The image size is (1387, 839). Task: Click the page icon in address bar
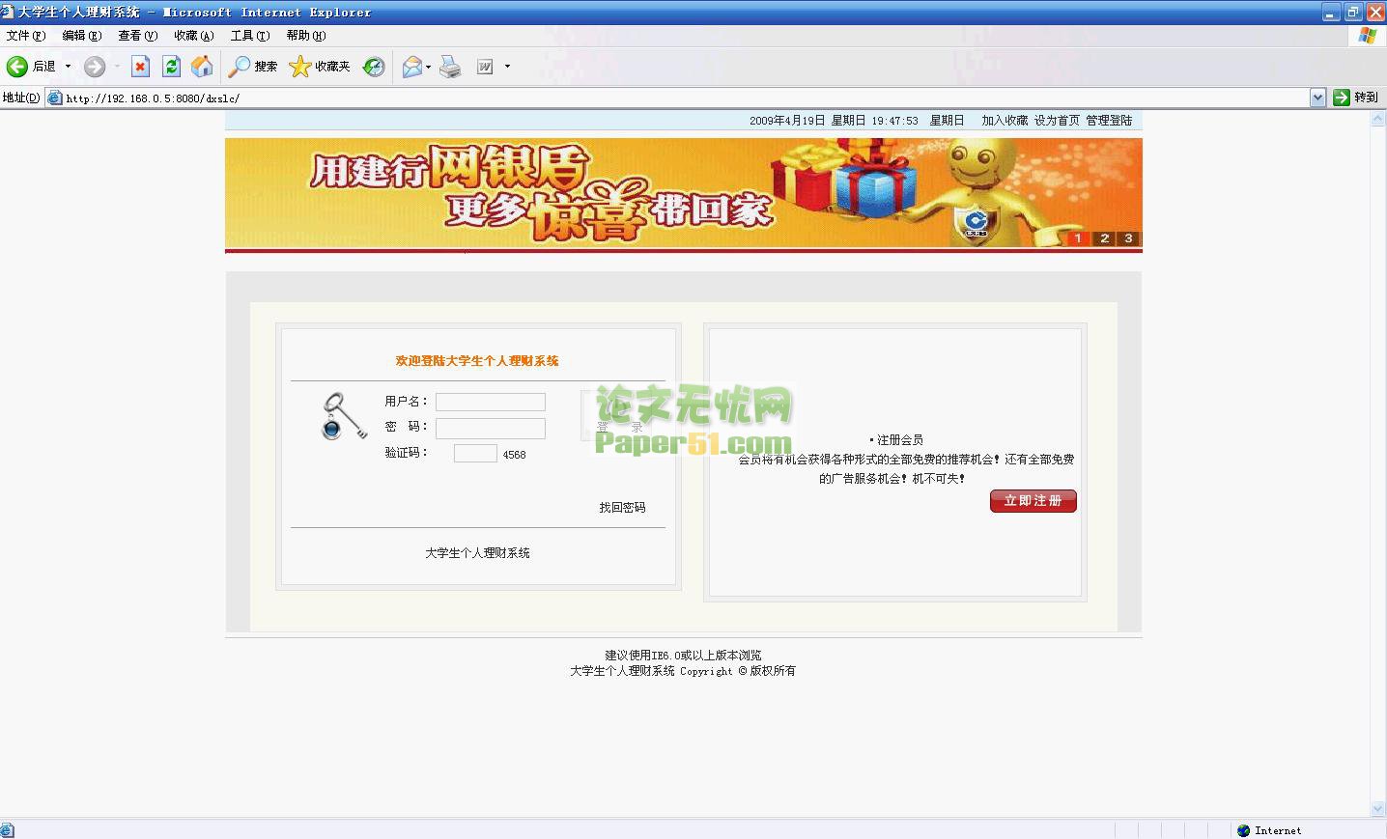point(54,98)
